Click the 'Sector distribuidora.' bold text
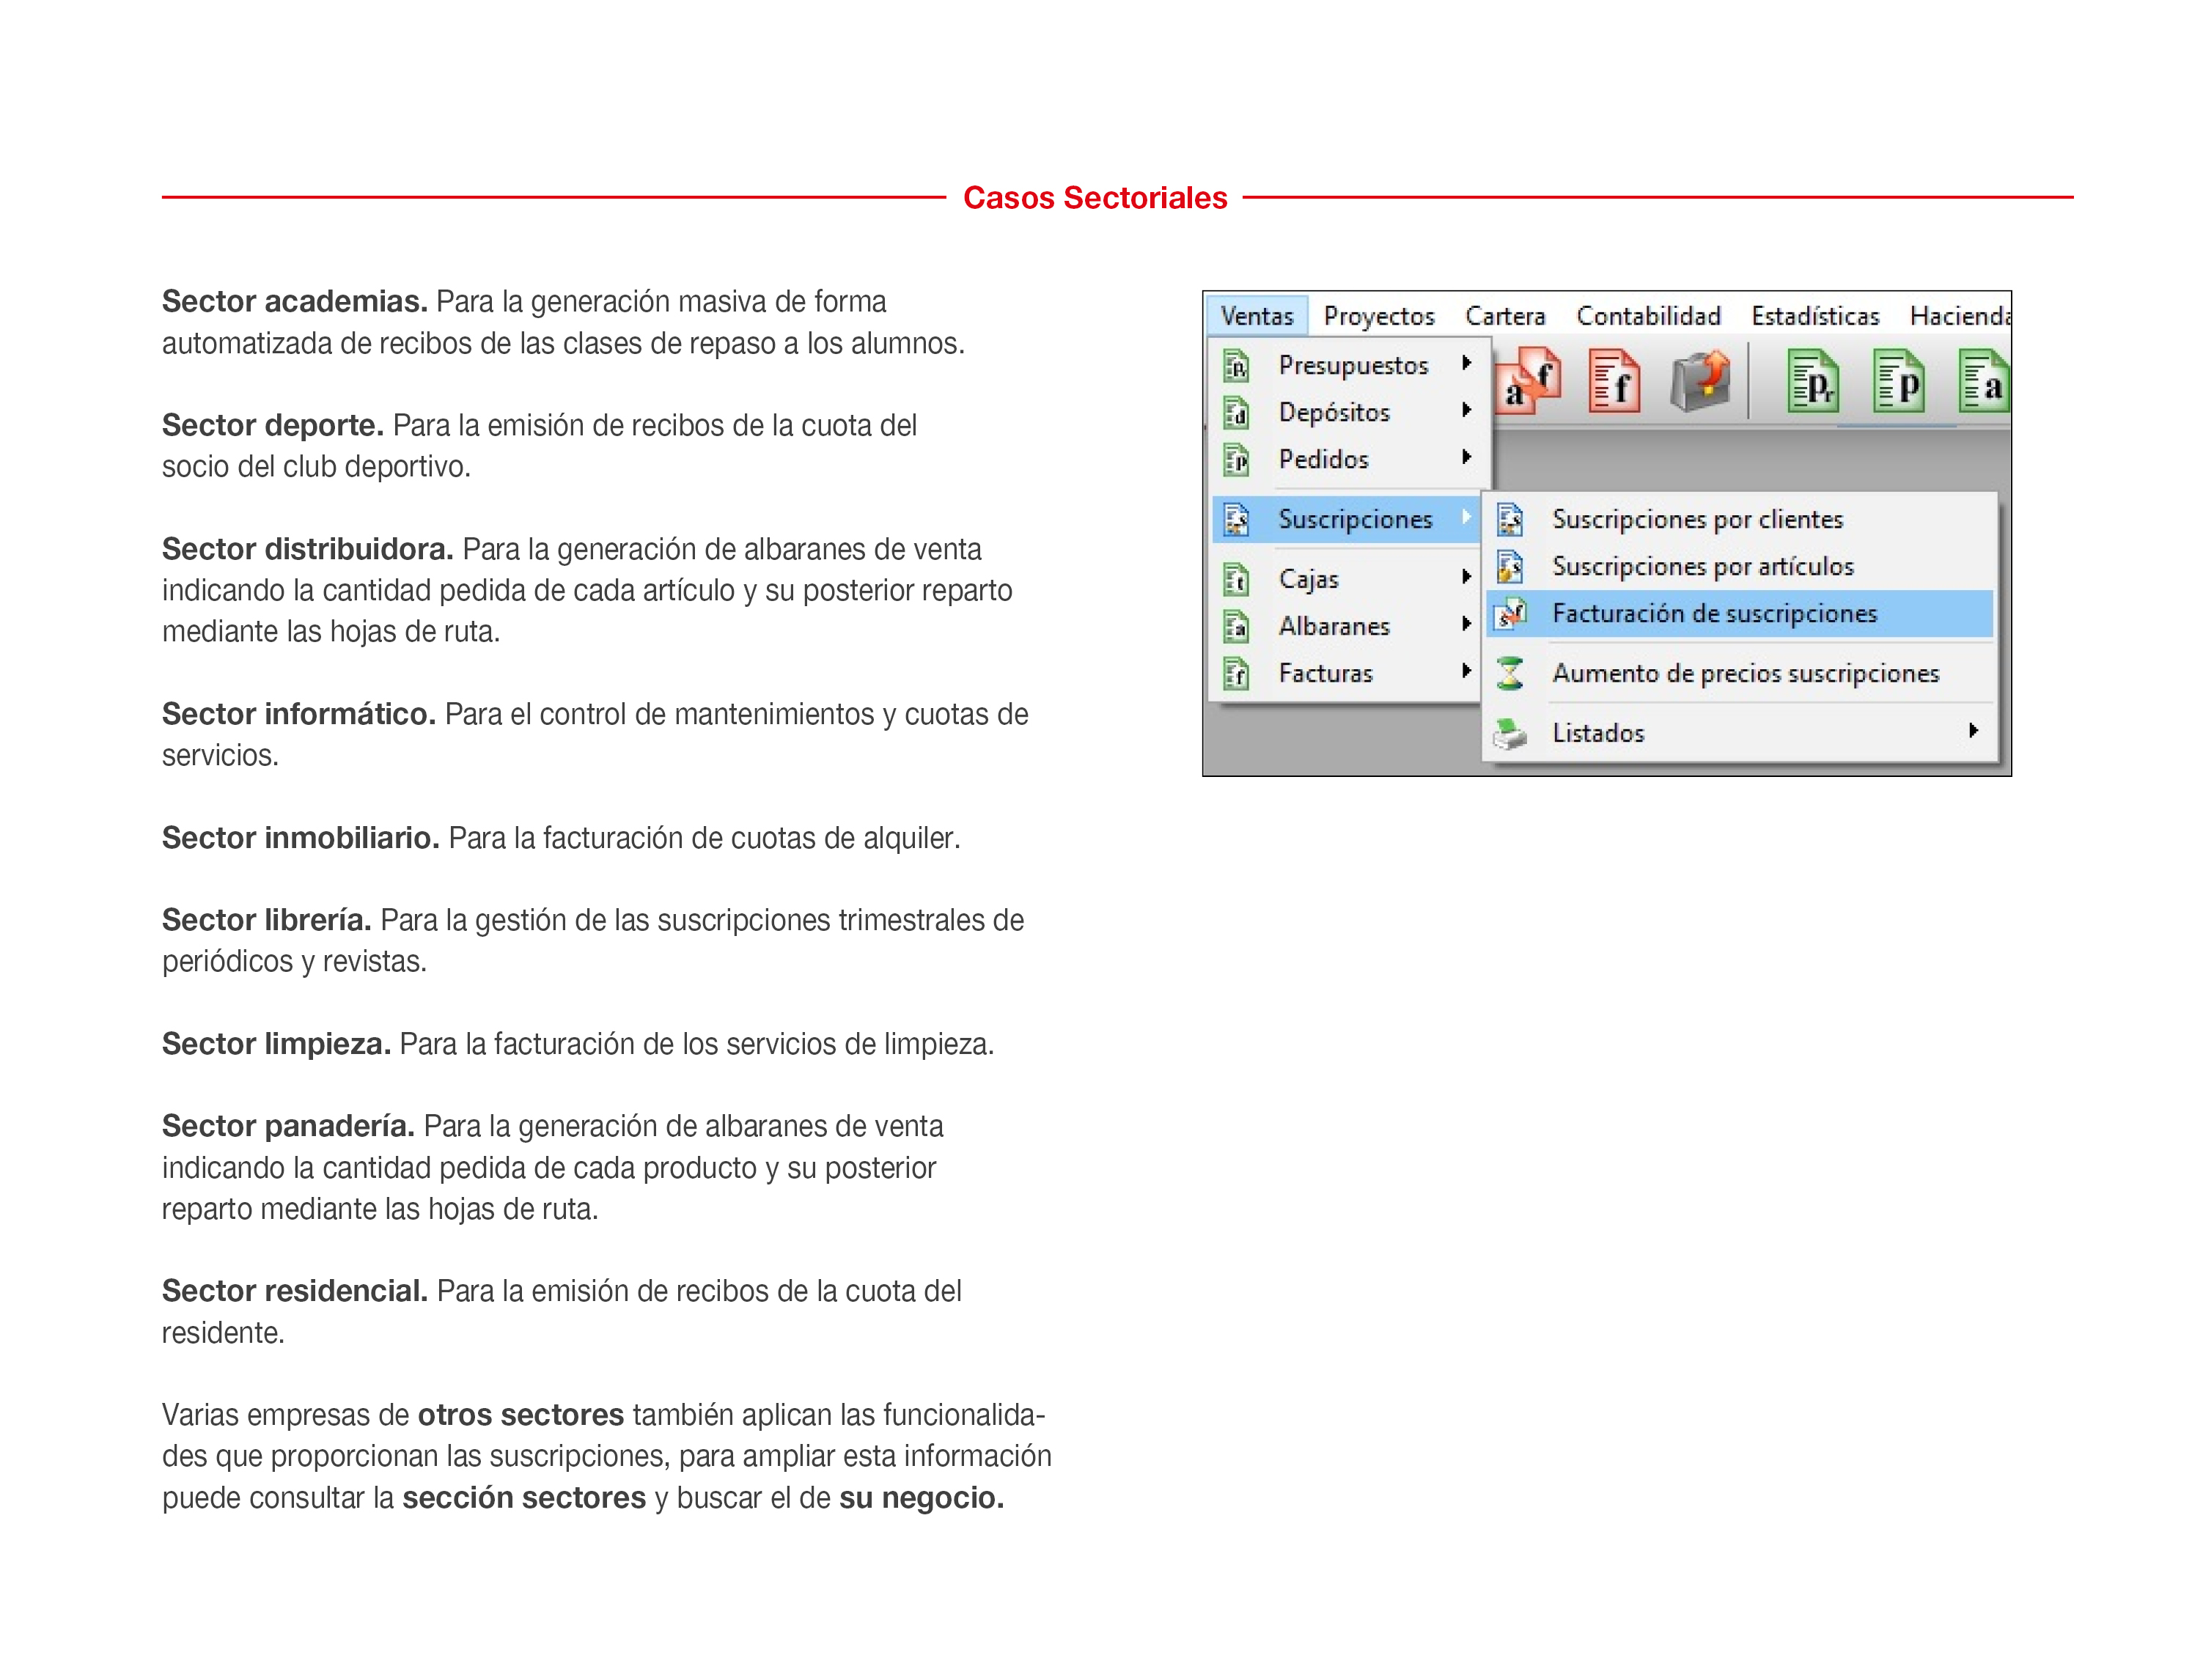Screen dimensions: 2192x1680 pos(308,549)
